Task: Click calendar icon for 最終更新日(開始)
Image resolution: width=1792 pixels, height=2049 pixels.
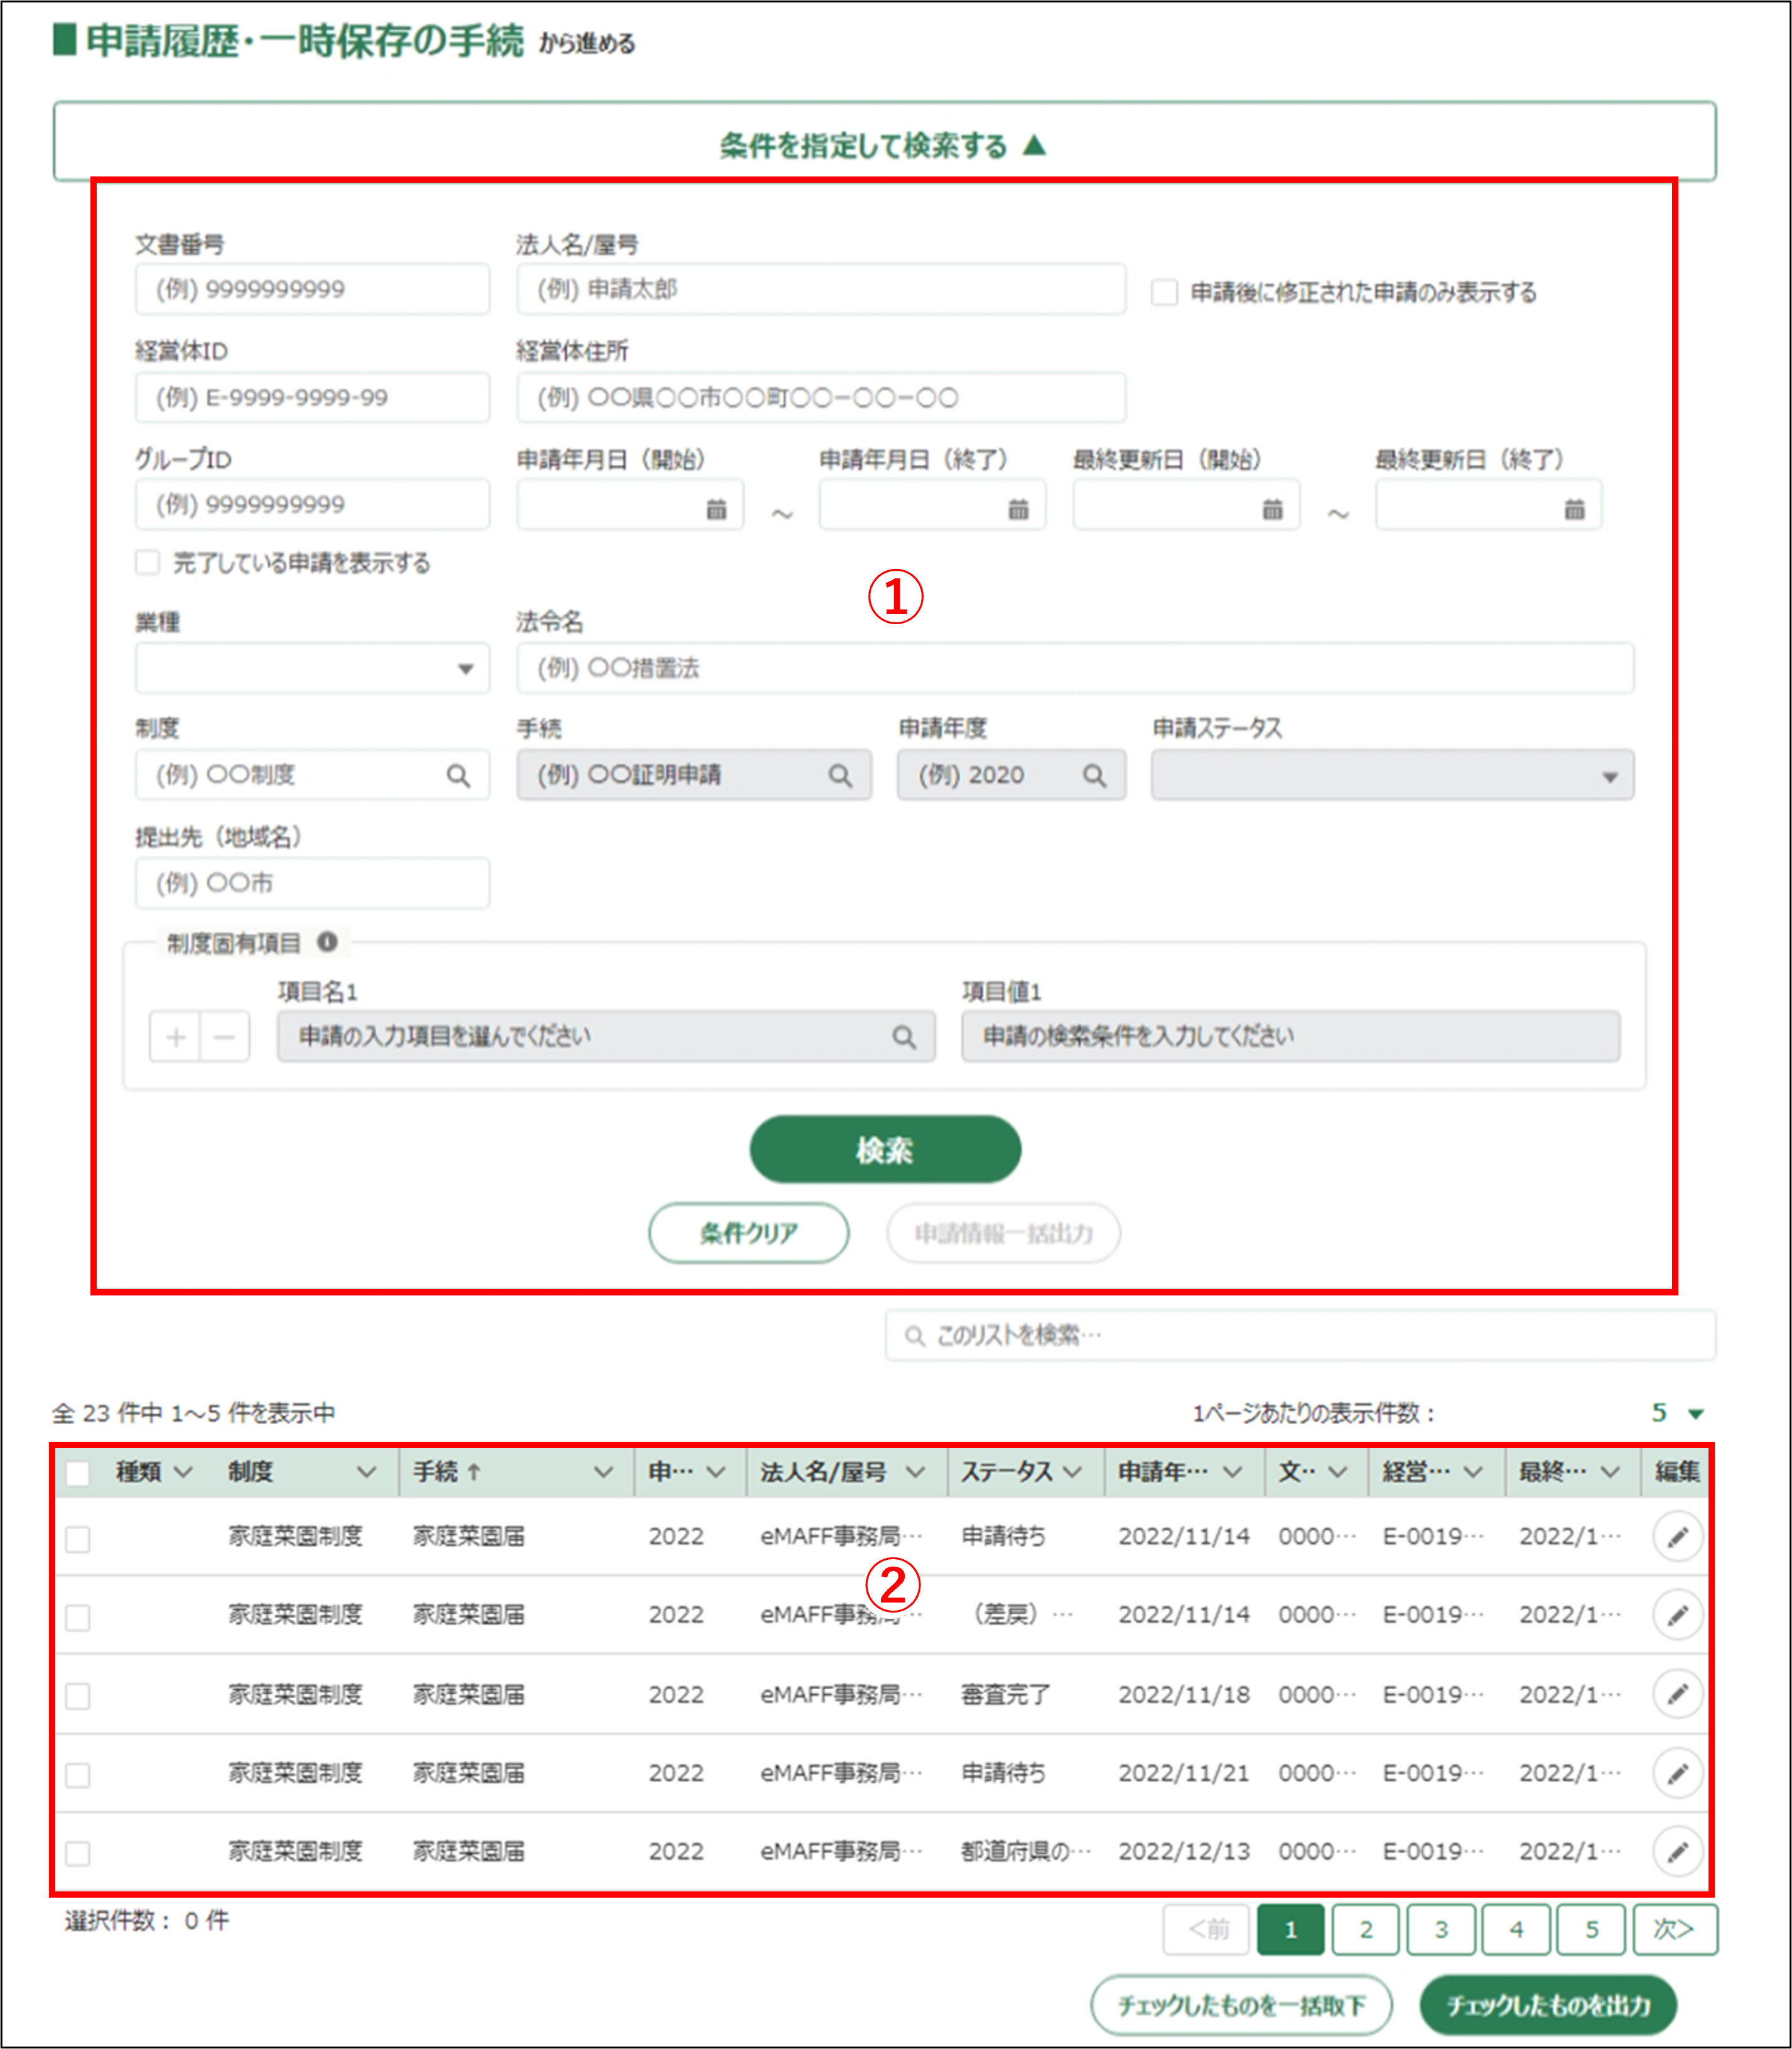Action: pos(1272,509)
